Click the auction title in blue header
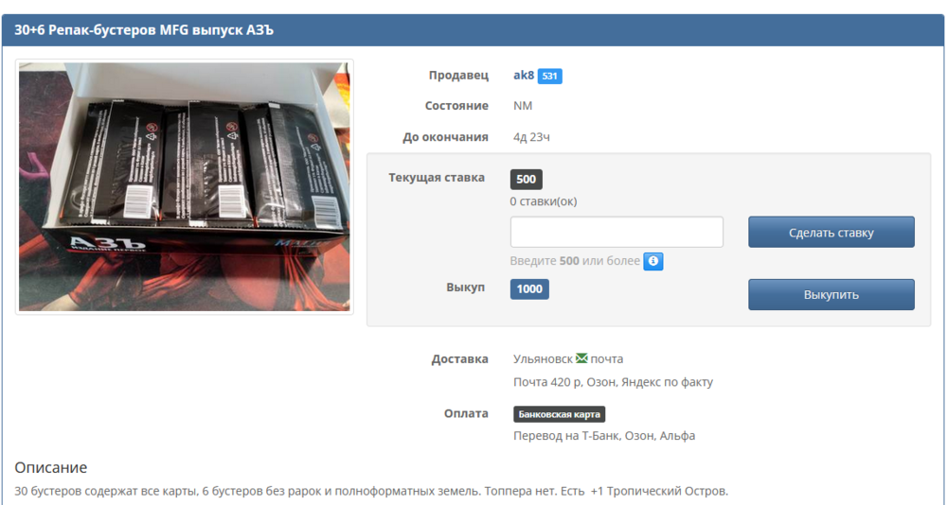 (x=144, y=30)
